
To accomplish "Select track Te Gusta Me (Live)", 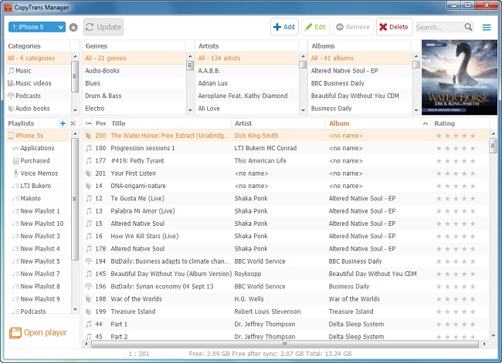I will point(137,198).
